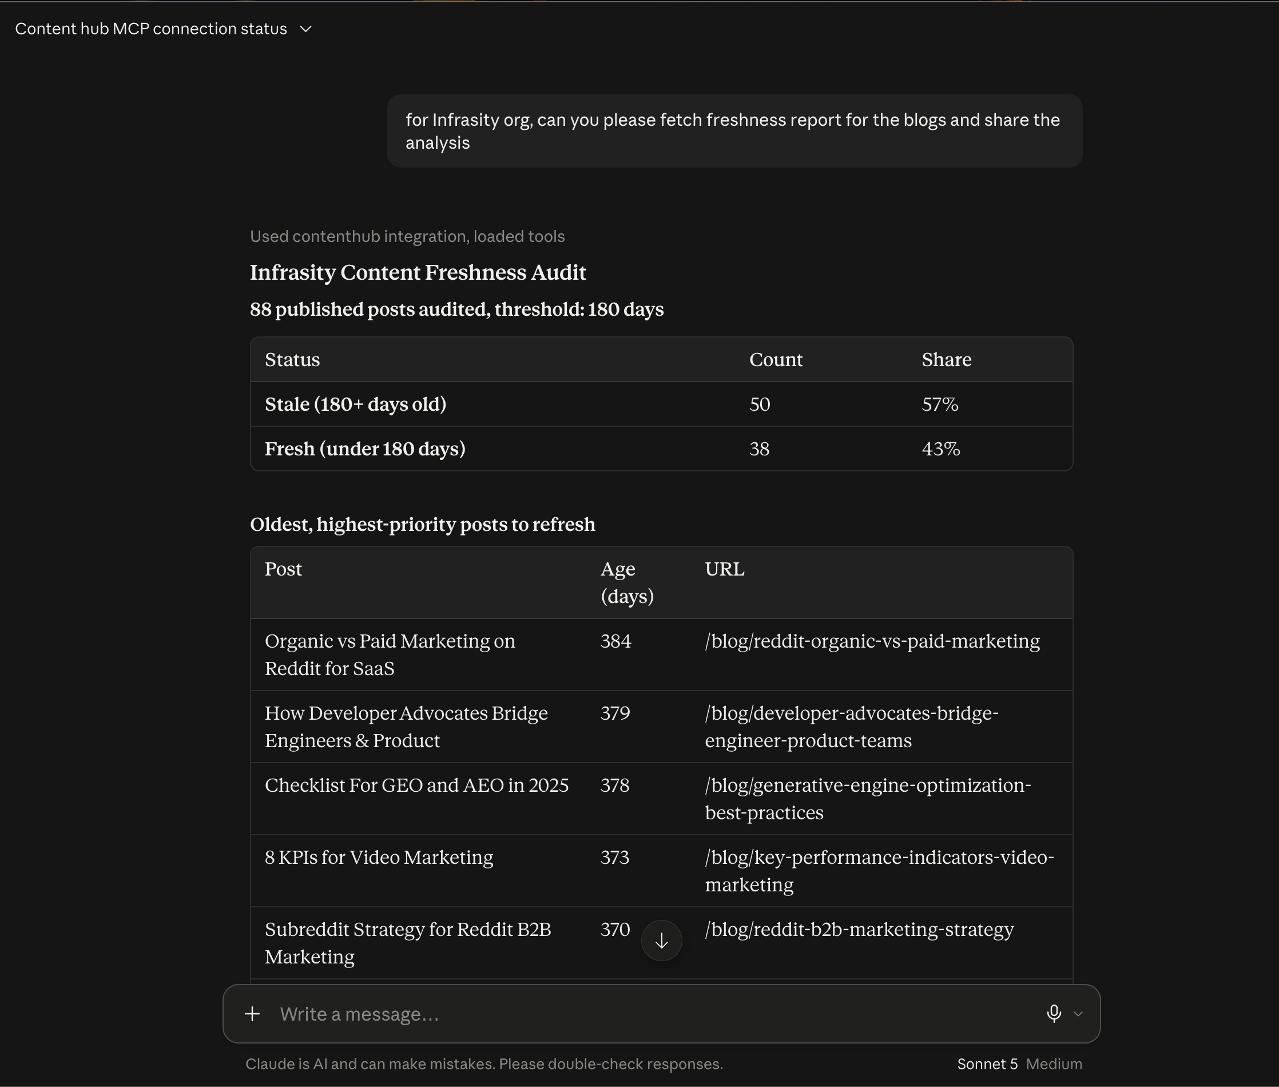Click the age value '378'
The image size is (1279, 1087).
pyautogui.click(x=615, y=786)
